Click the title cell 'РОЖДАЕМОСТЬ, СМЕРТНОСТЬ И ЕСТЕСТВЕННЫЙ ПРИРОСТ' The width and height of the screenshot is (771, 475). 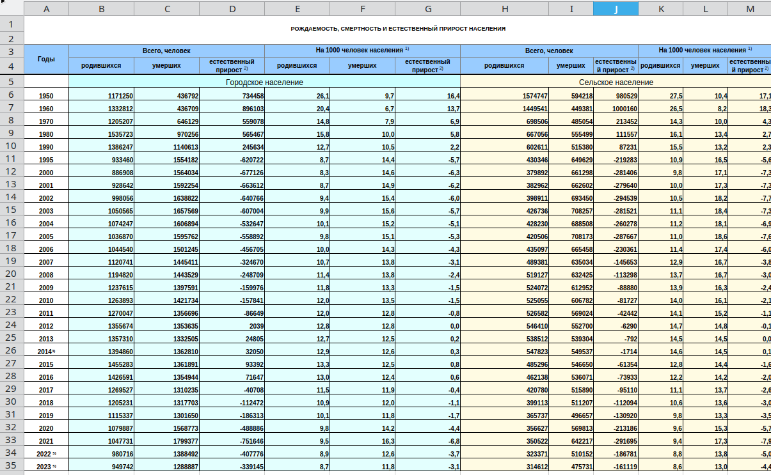click(398, 29)
